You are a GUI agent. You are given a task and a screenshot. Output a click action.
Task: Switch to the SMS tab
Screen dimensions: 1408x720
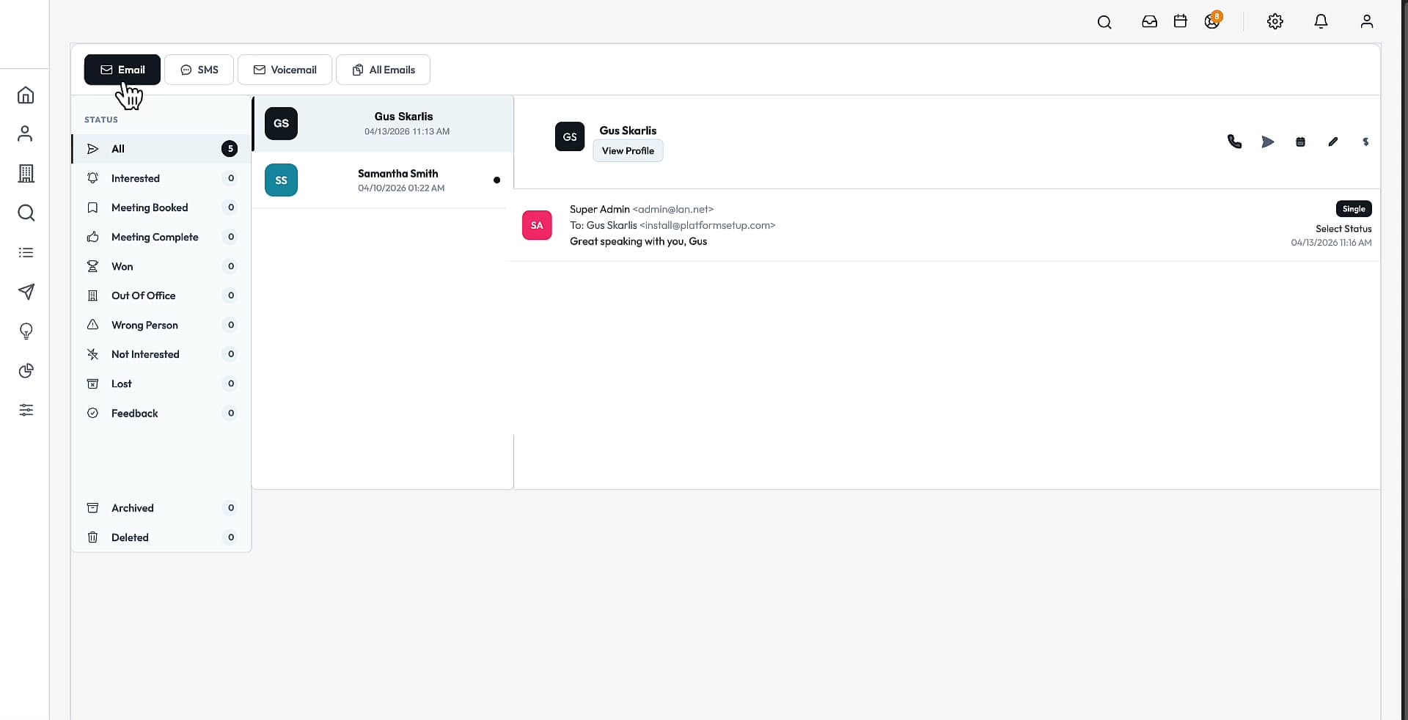tap(199, 70)
